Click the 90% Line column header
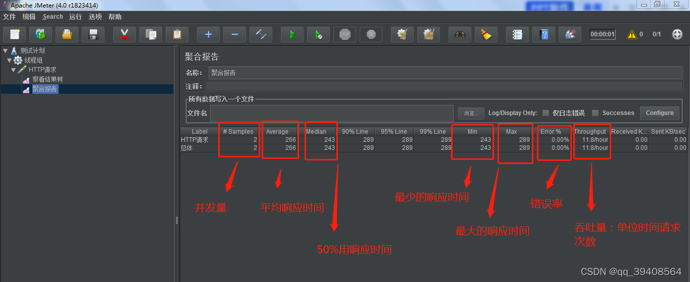The image size is (690, 282). click(355, 131)
